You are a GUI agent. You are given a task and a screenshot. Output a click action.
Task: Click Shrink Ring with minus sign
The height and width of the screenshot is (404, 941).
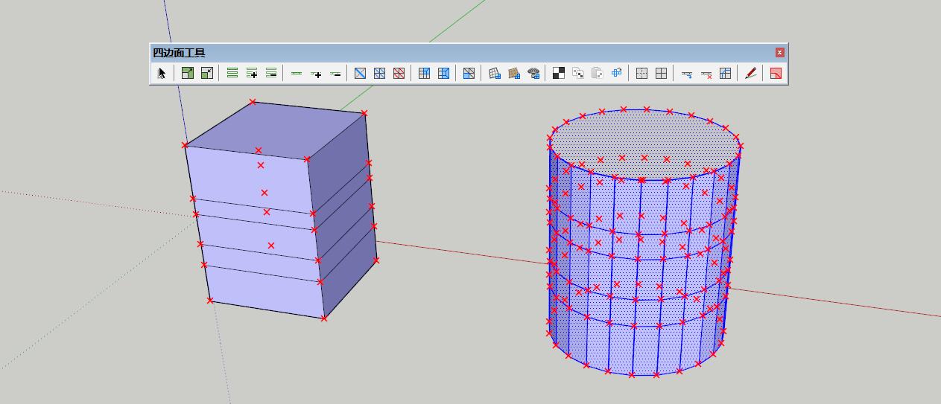click(x=271, y=73)
